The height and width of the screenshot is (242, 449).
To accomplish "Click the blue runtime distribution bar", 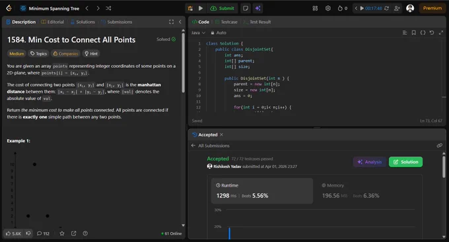I will (x=229, y=233).
